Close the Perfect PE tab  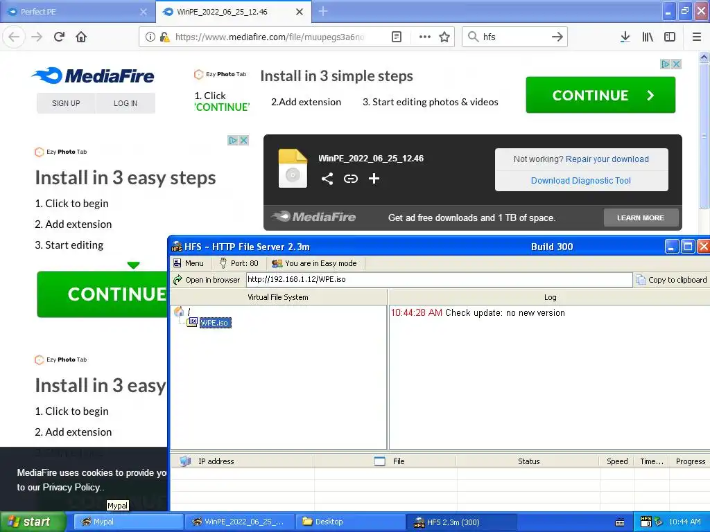[143, 12]
